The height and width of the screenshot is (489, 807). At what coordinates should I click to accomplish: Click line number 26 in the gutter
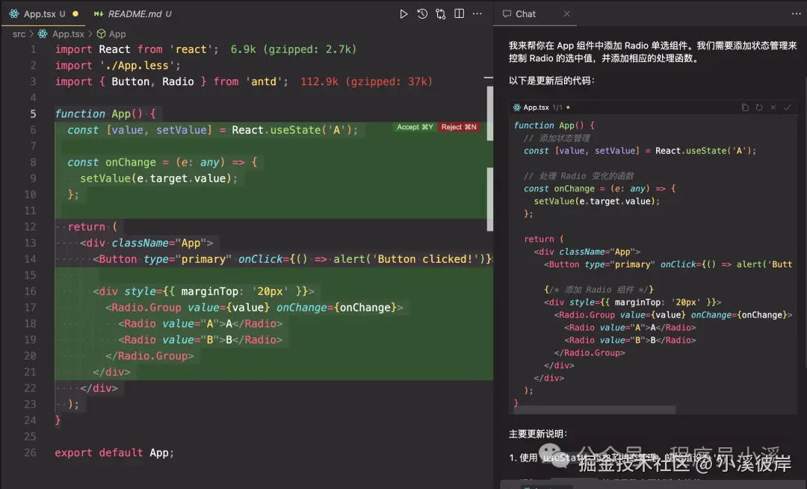coord(31,452)
